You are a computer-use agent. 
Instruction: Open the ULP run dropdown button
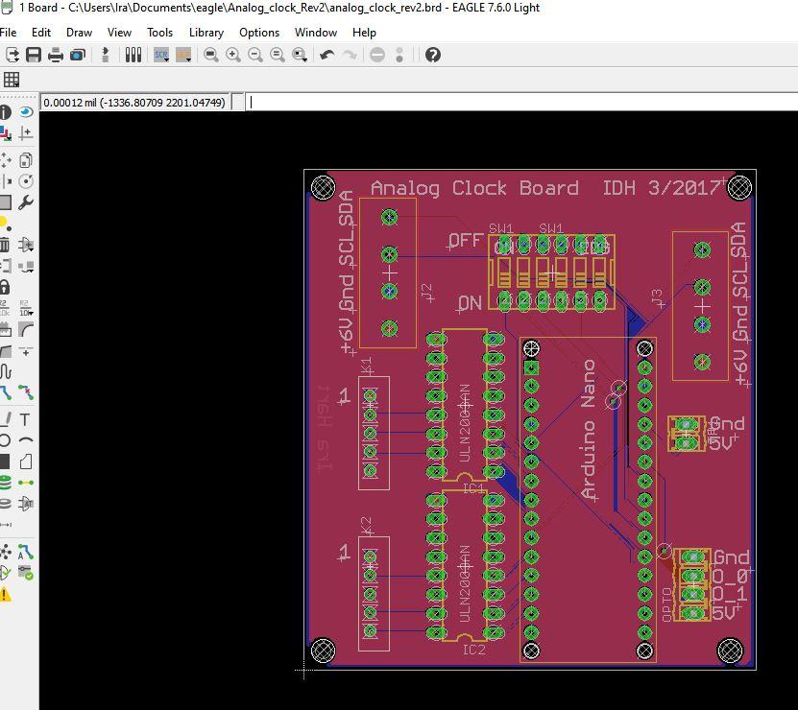(183, 55)
